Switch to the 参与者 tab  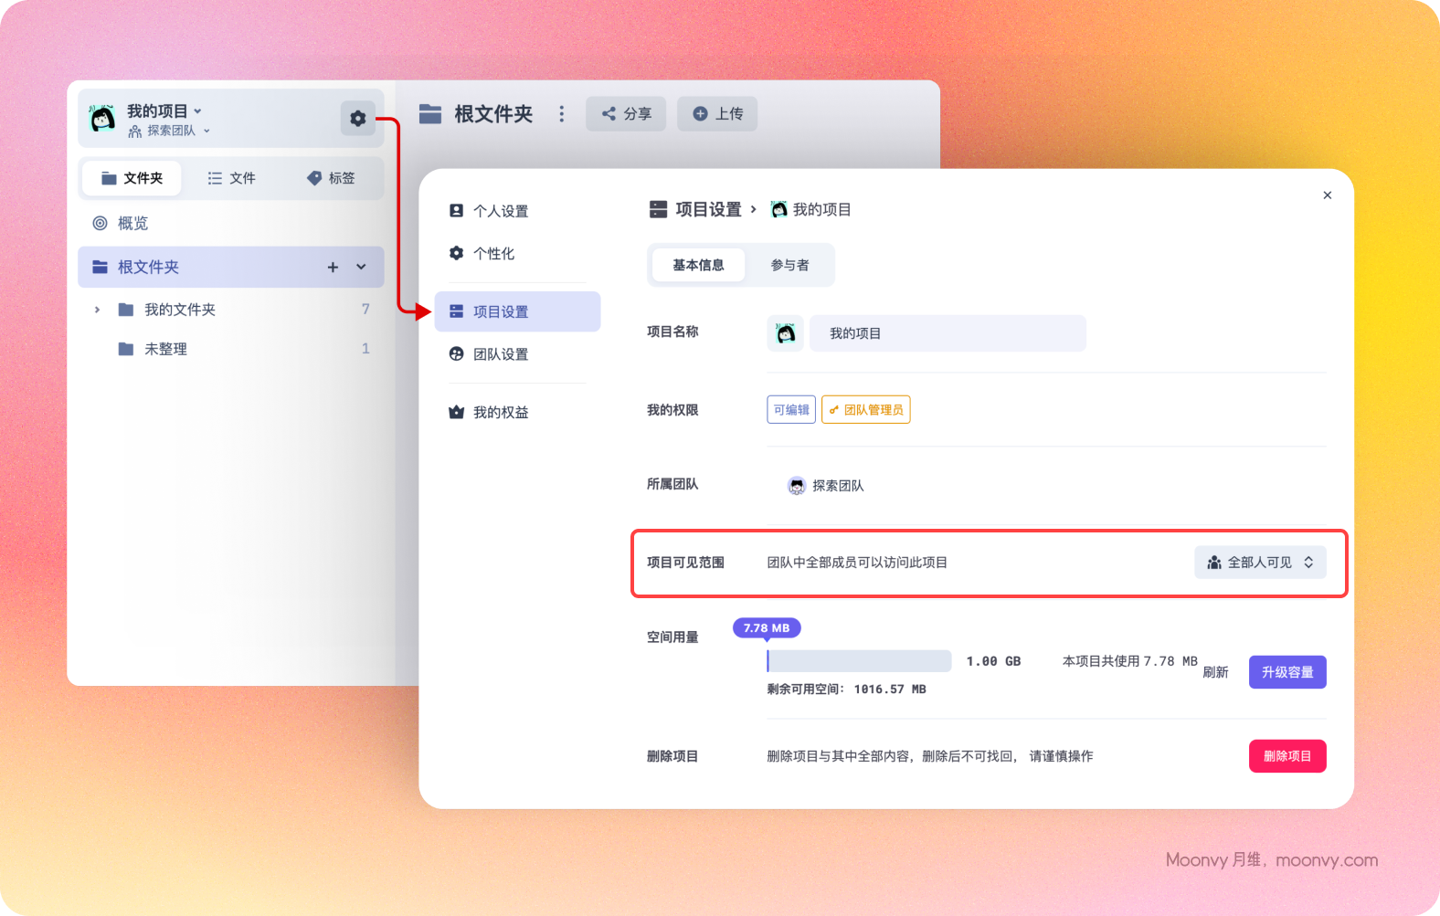pyautogui.click(x=789, y=266)
